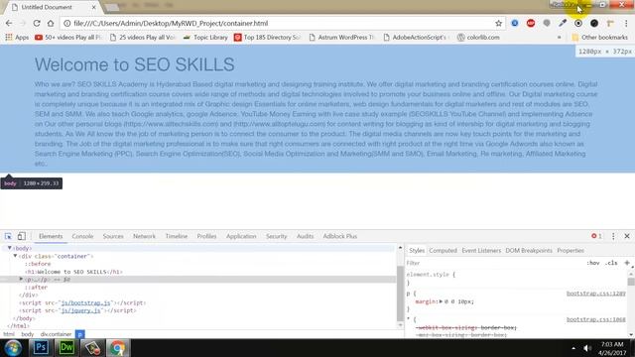Image resolution: width=635 pixels, height=357 pixels.
Task: Click the eyedropper color picker extension icon
Action: [x=563, y=24]
